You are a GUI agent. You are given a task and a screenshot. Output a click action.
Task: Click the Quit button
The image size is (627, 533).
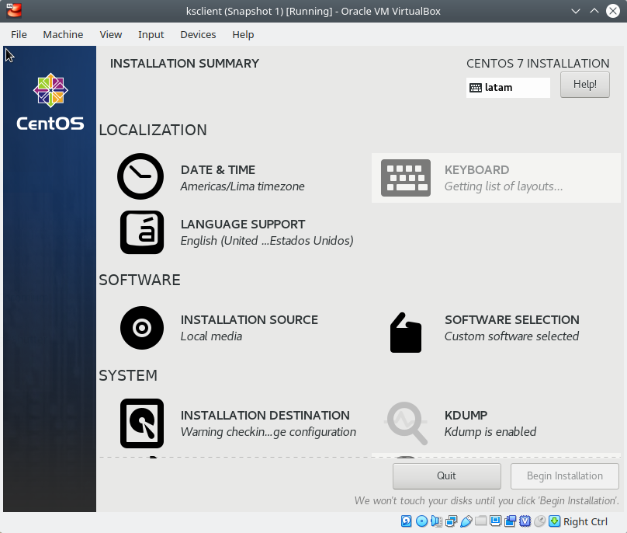(x=447, y=476)
